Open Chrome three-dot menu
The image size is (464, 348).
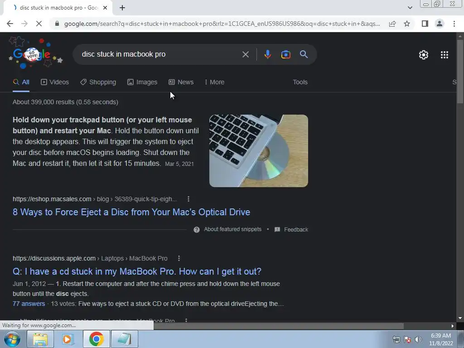454,24
